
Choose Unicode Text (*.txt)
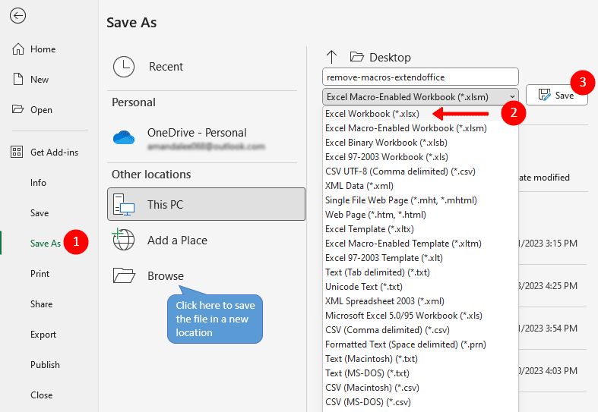pyautogui.click(x=420, y=286)
